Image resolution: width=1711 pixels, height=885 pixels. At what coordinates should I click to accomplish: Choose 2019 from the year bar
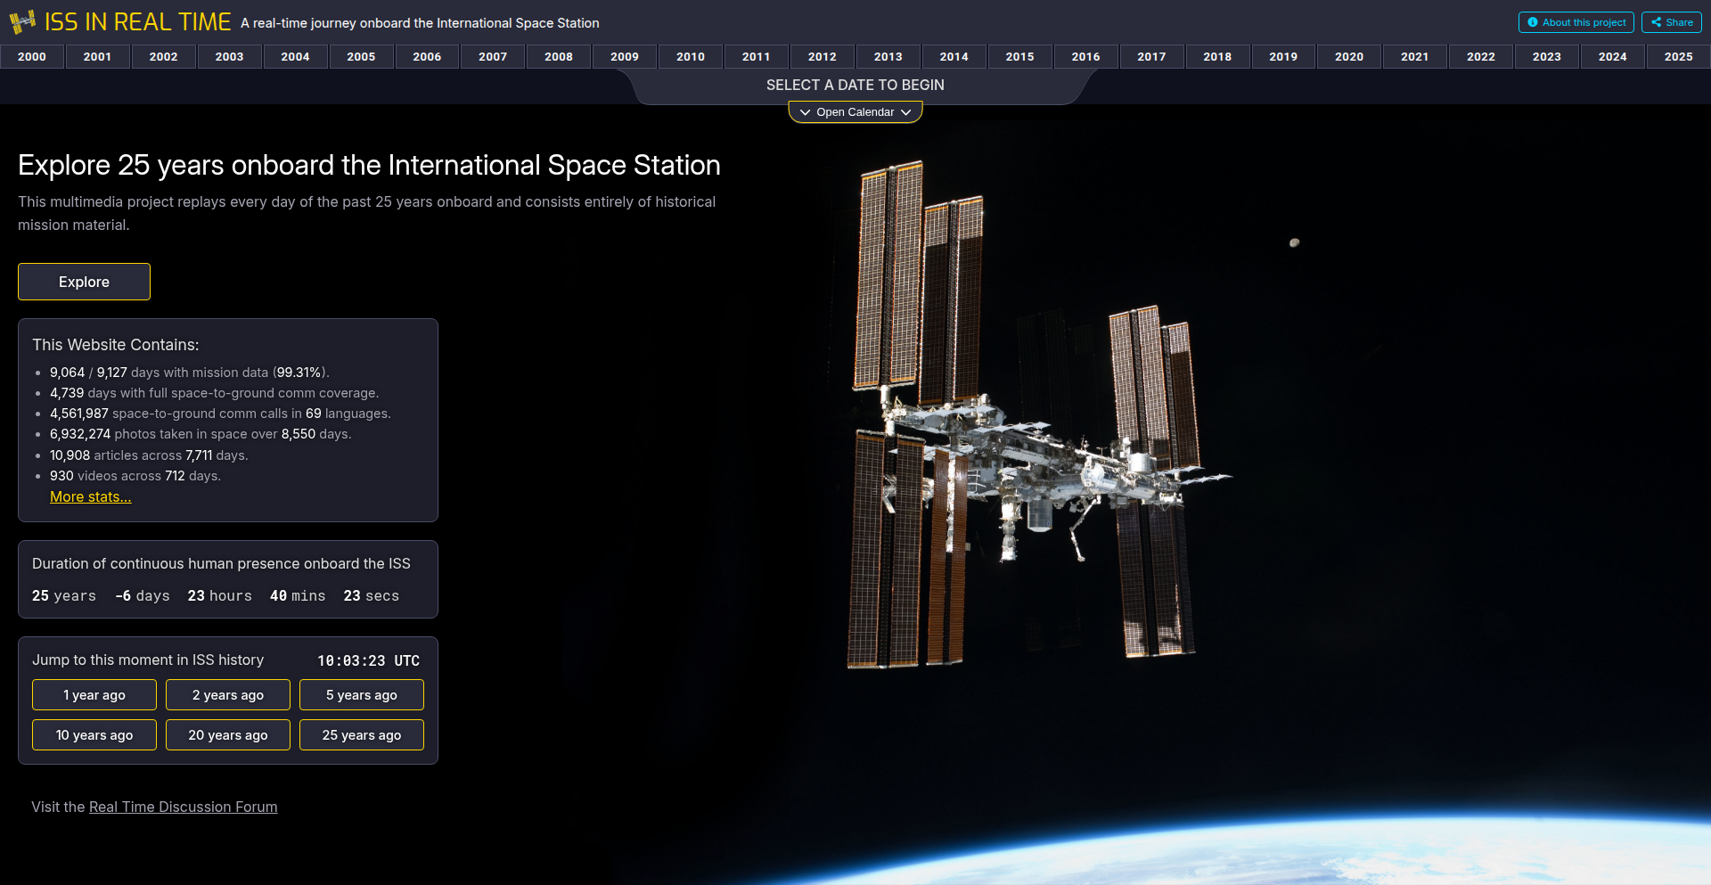(1283, 56)
